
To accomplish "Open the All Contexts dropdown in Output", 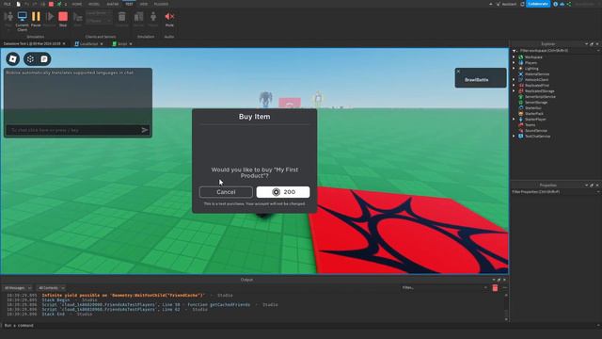I will click(x=51, y=288).
